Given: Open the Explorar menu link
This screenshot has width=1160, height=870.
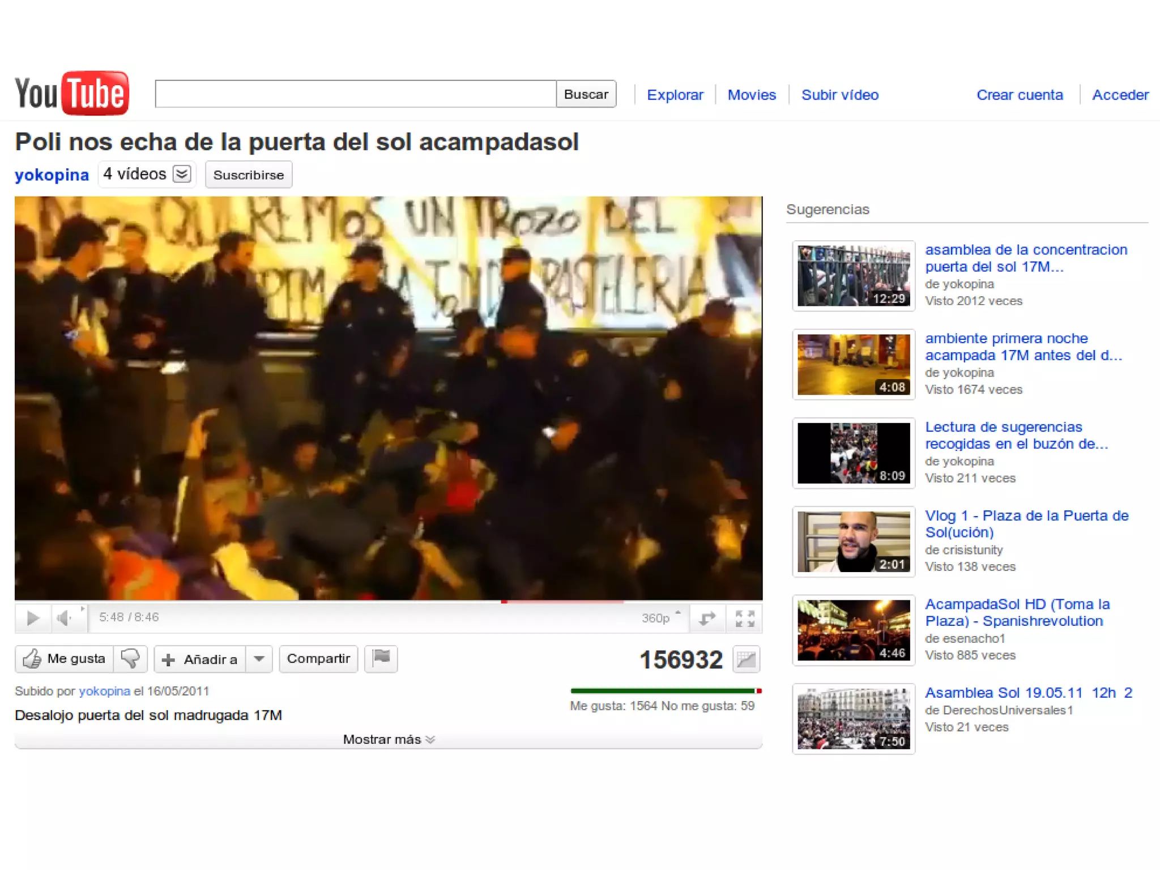Looking at the screenshot, I should click(675, 95).
